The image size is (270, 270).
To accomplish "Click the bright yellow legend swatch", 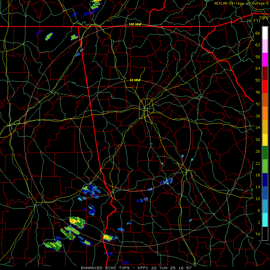I will coord(265,139).
